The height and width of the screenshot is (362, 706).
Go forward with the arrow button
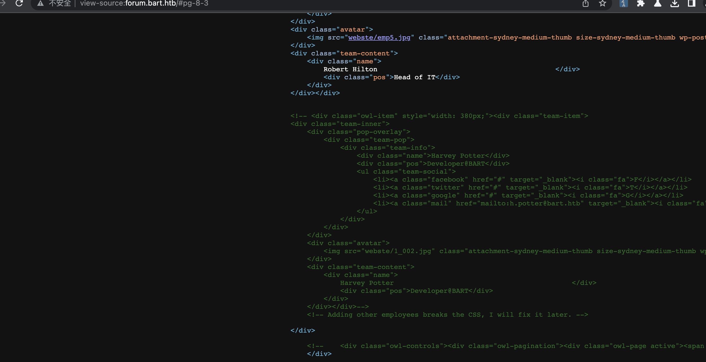pyautogui.click(x=3, y=3)
